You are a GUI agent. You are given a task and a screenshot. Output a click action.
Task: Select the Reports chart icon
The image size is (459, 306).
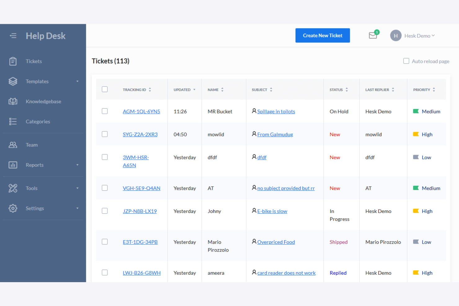pyautogui.click(x=13, y=165)
